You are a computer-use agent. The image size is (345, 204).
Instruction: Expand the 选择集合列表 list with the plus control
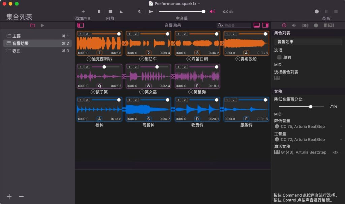click(x=340, y=78)
